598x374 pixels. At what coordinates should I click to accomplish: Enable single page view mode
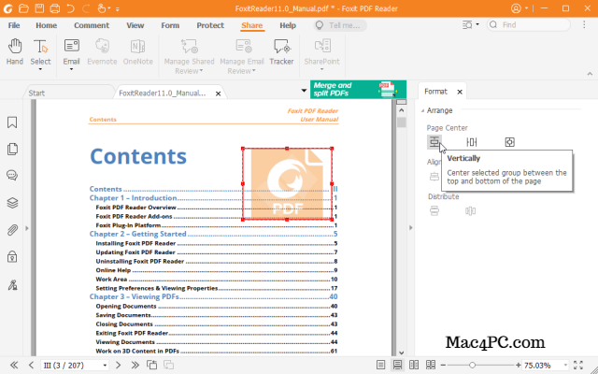point(380,366)
